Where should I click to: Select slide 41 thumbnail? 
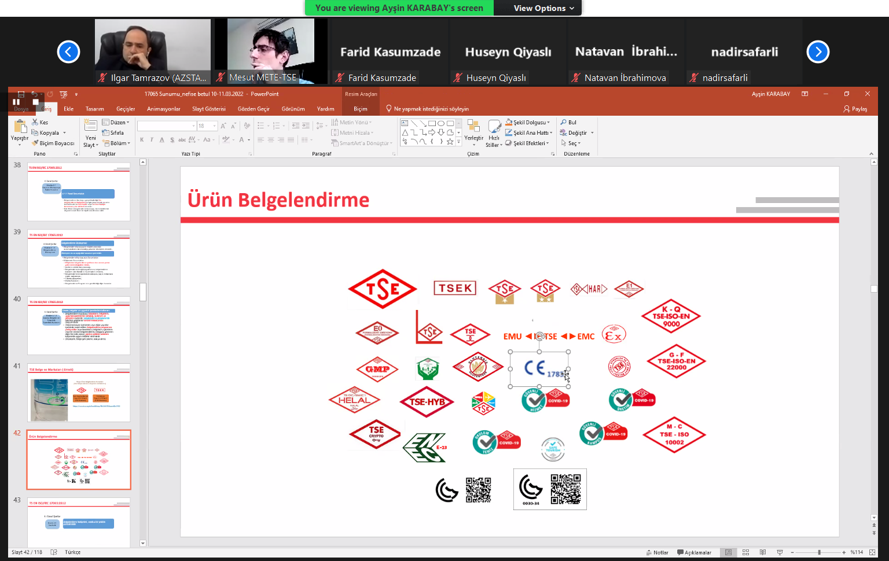(x=79, y=392)
